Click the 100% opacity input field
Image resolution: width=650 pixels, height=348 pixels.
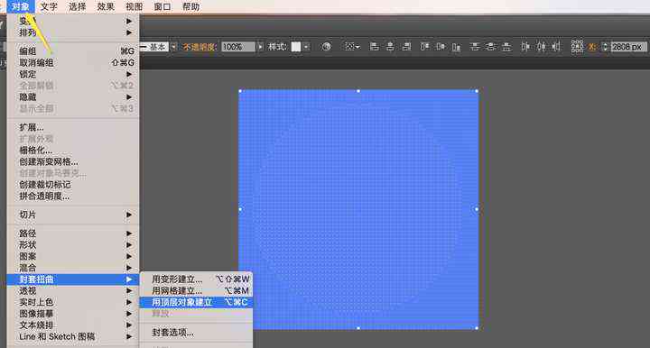click(x=238, y=47)
